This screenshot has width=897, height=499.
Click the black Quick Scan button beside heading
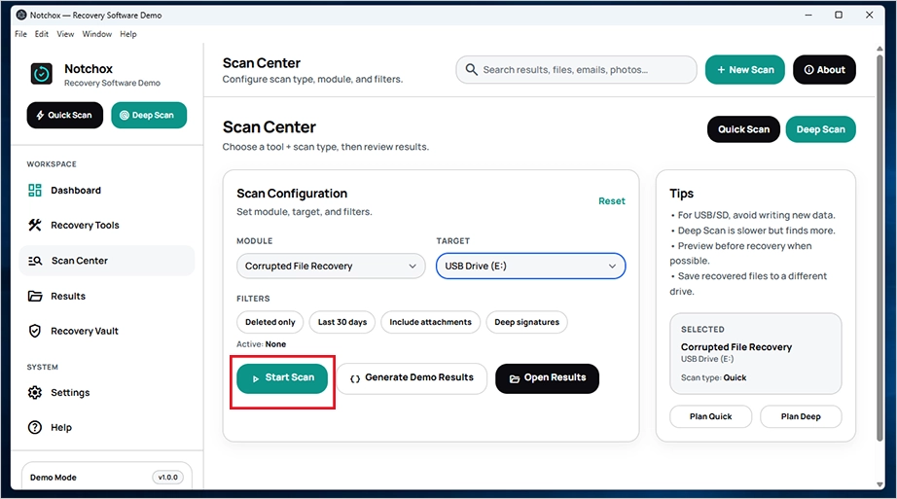pyautogui.click(x=743, y=129)
